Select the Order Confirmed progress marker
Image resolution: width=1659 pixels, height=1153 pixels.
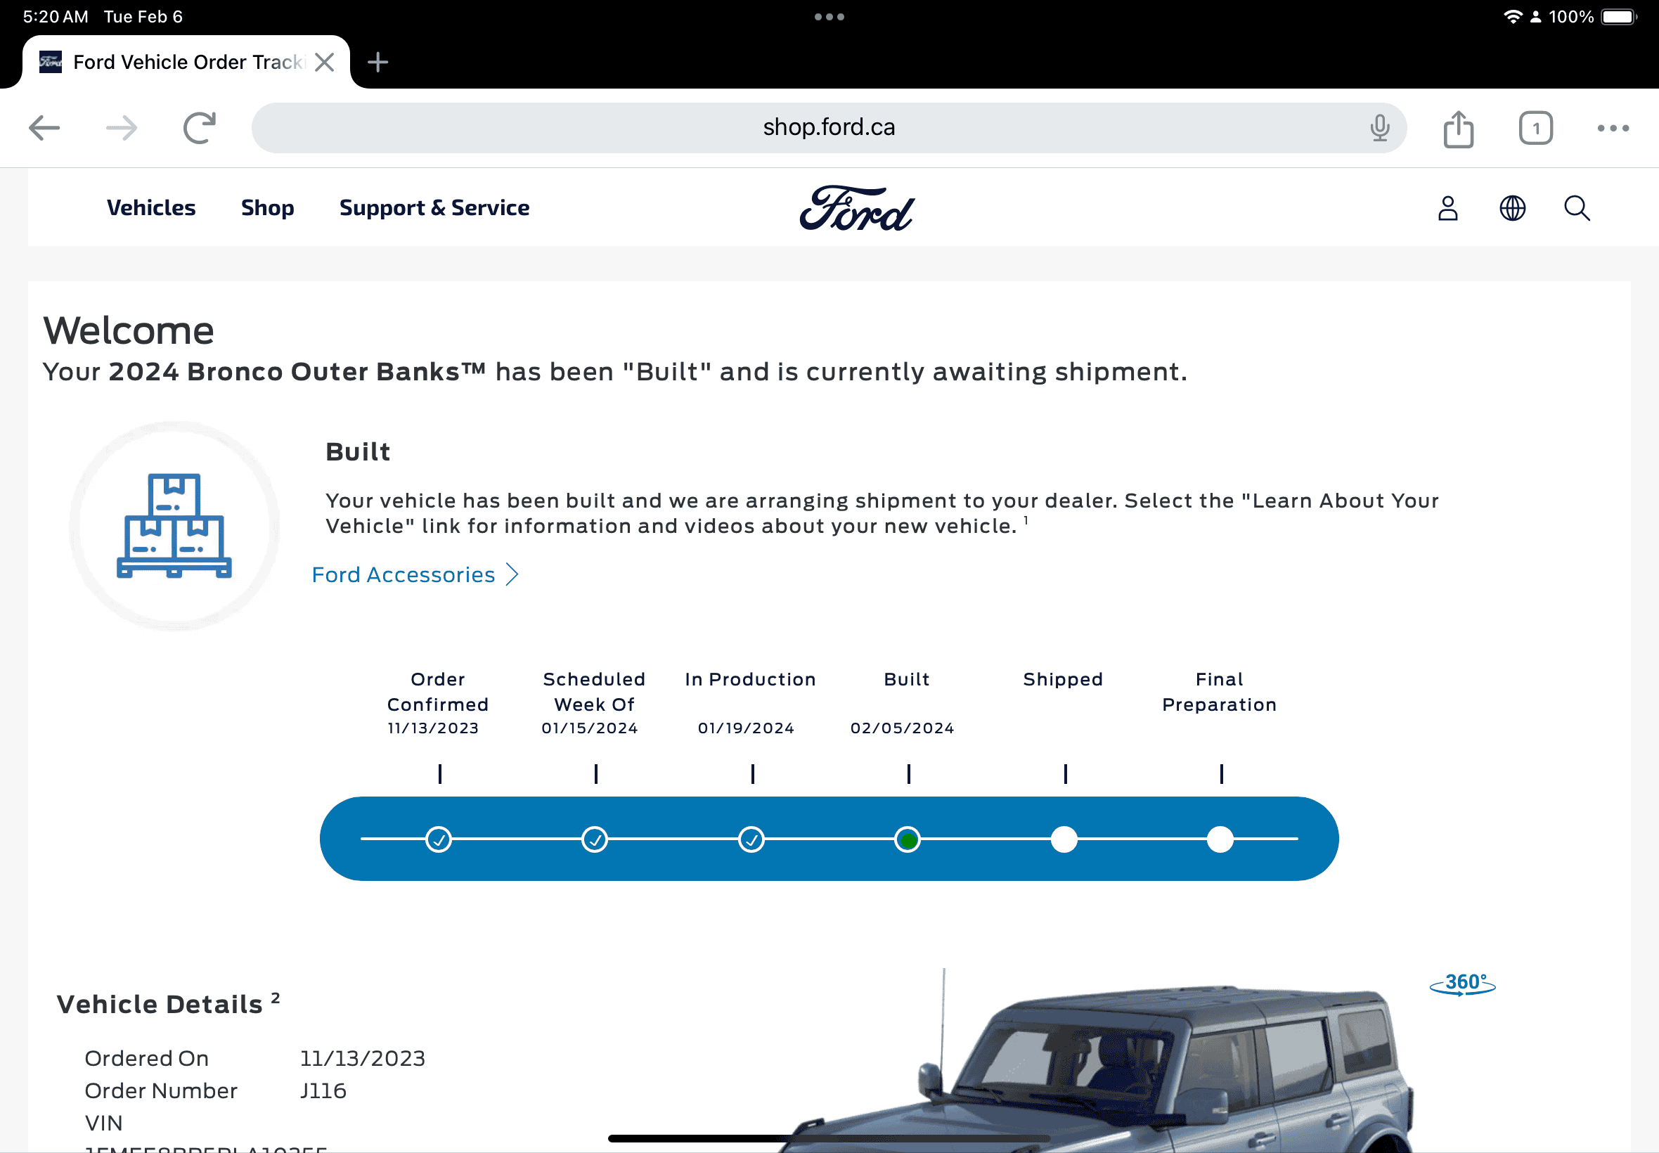(439, 839)
